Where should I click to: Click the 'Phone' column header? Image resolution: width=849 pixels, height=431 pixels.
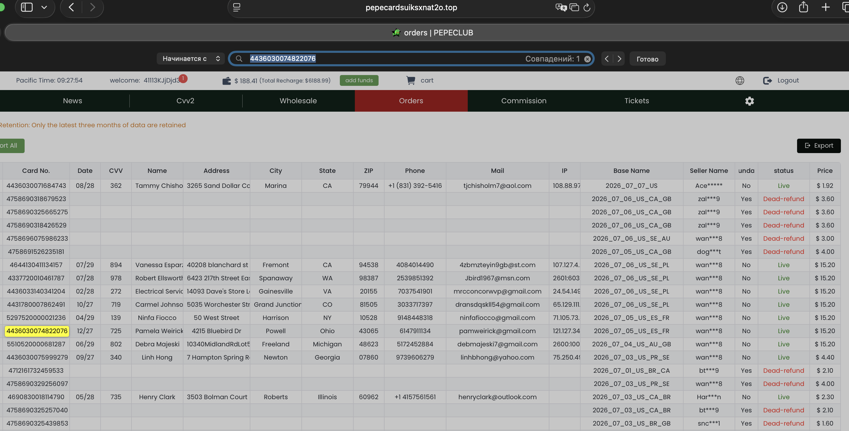pyautogui.click(x=415, y=171)
